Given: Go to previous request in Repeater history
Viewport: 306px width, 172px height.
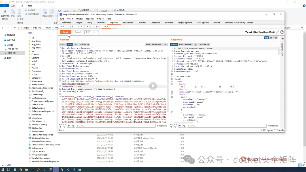Looking at the screenshot, I should click(86, 32).
